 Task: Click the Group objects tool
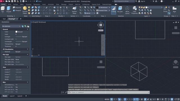[165, 9]
